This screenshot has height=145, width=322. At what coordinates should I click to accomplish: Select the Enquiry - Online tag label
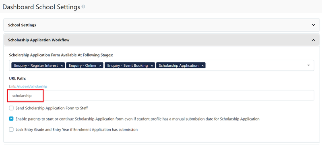(83, 66)
